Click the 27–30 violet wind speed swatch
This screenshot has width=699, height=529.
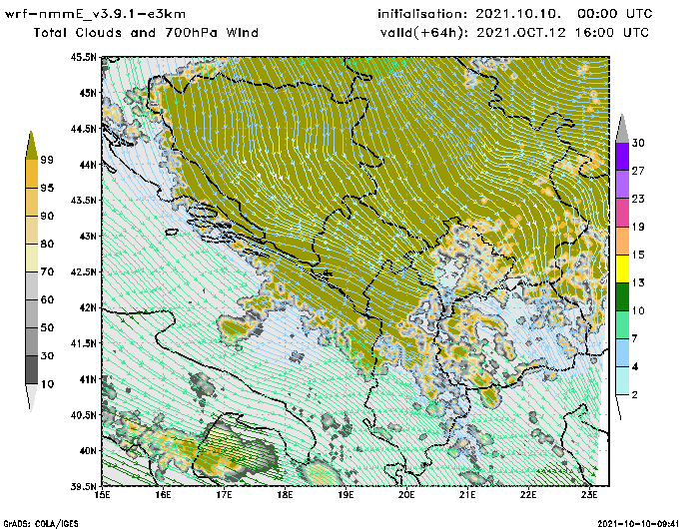tap(622, 157)
